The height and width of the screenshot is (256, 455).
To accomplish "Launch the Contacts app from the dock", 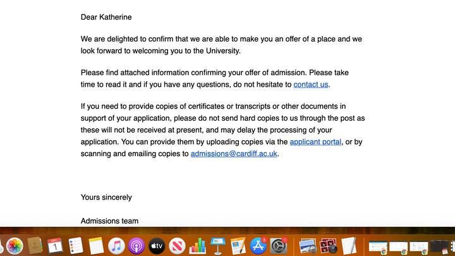I will click(35, 246).
